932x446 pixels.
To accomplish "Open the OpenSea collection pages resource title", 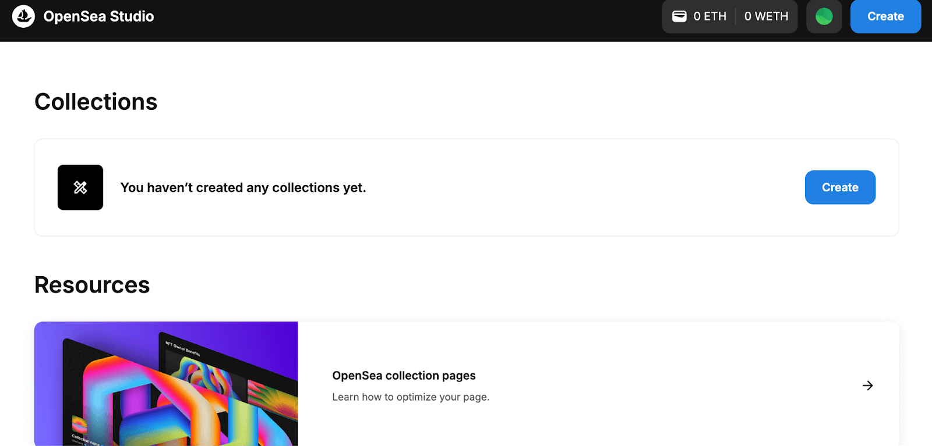I will pyautogui.click(x=404, y=376).
